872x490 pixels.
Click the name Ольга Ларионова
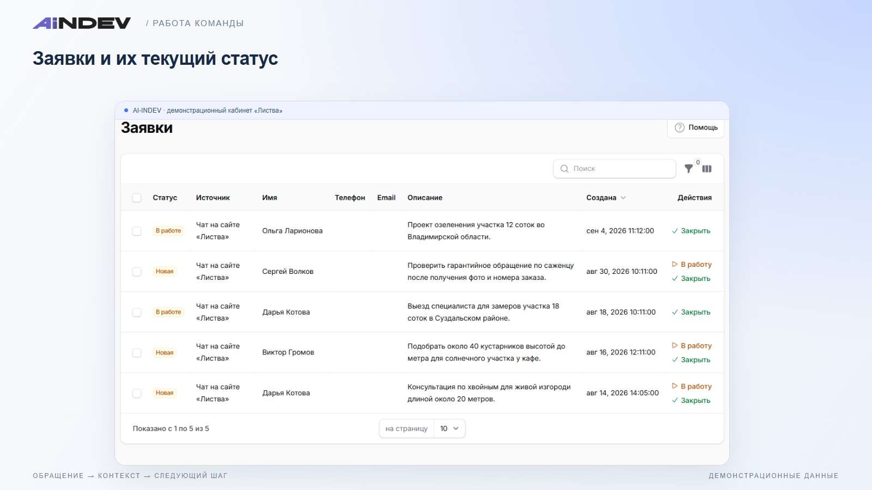coord(292,231)
